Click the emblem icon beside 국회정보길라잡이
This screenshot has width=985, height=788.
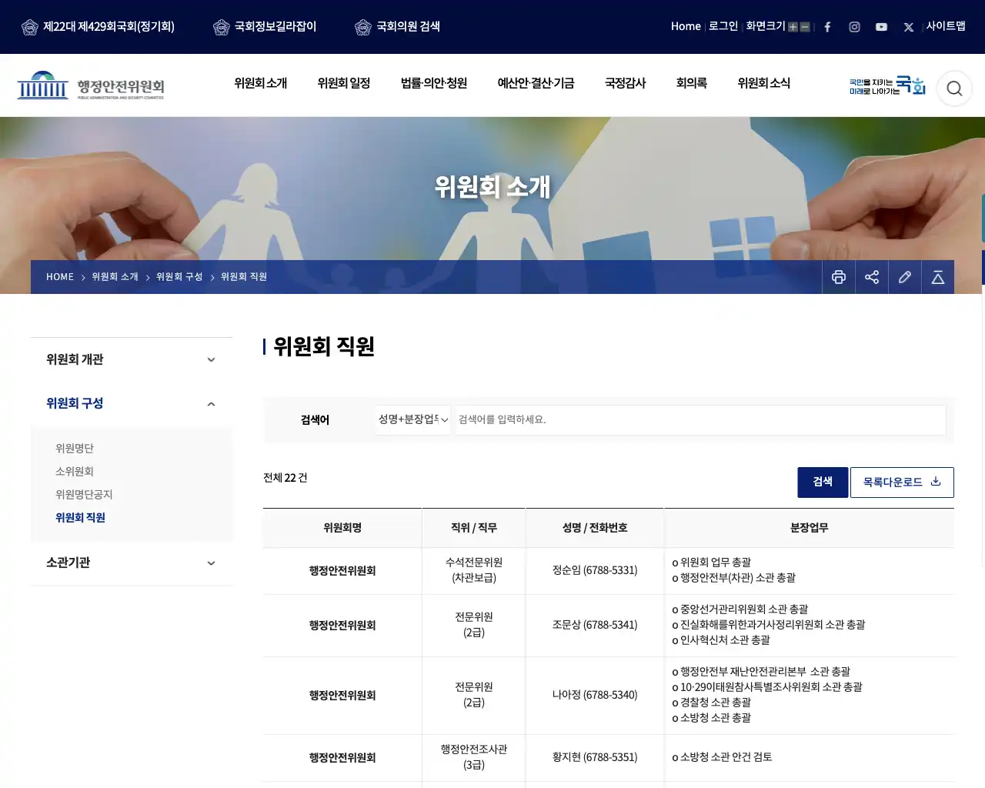(x=221, y=27)
